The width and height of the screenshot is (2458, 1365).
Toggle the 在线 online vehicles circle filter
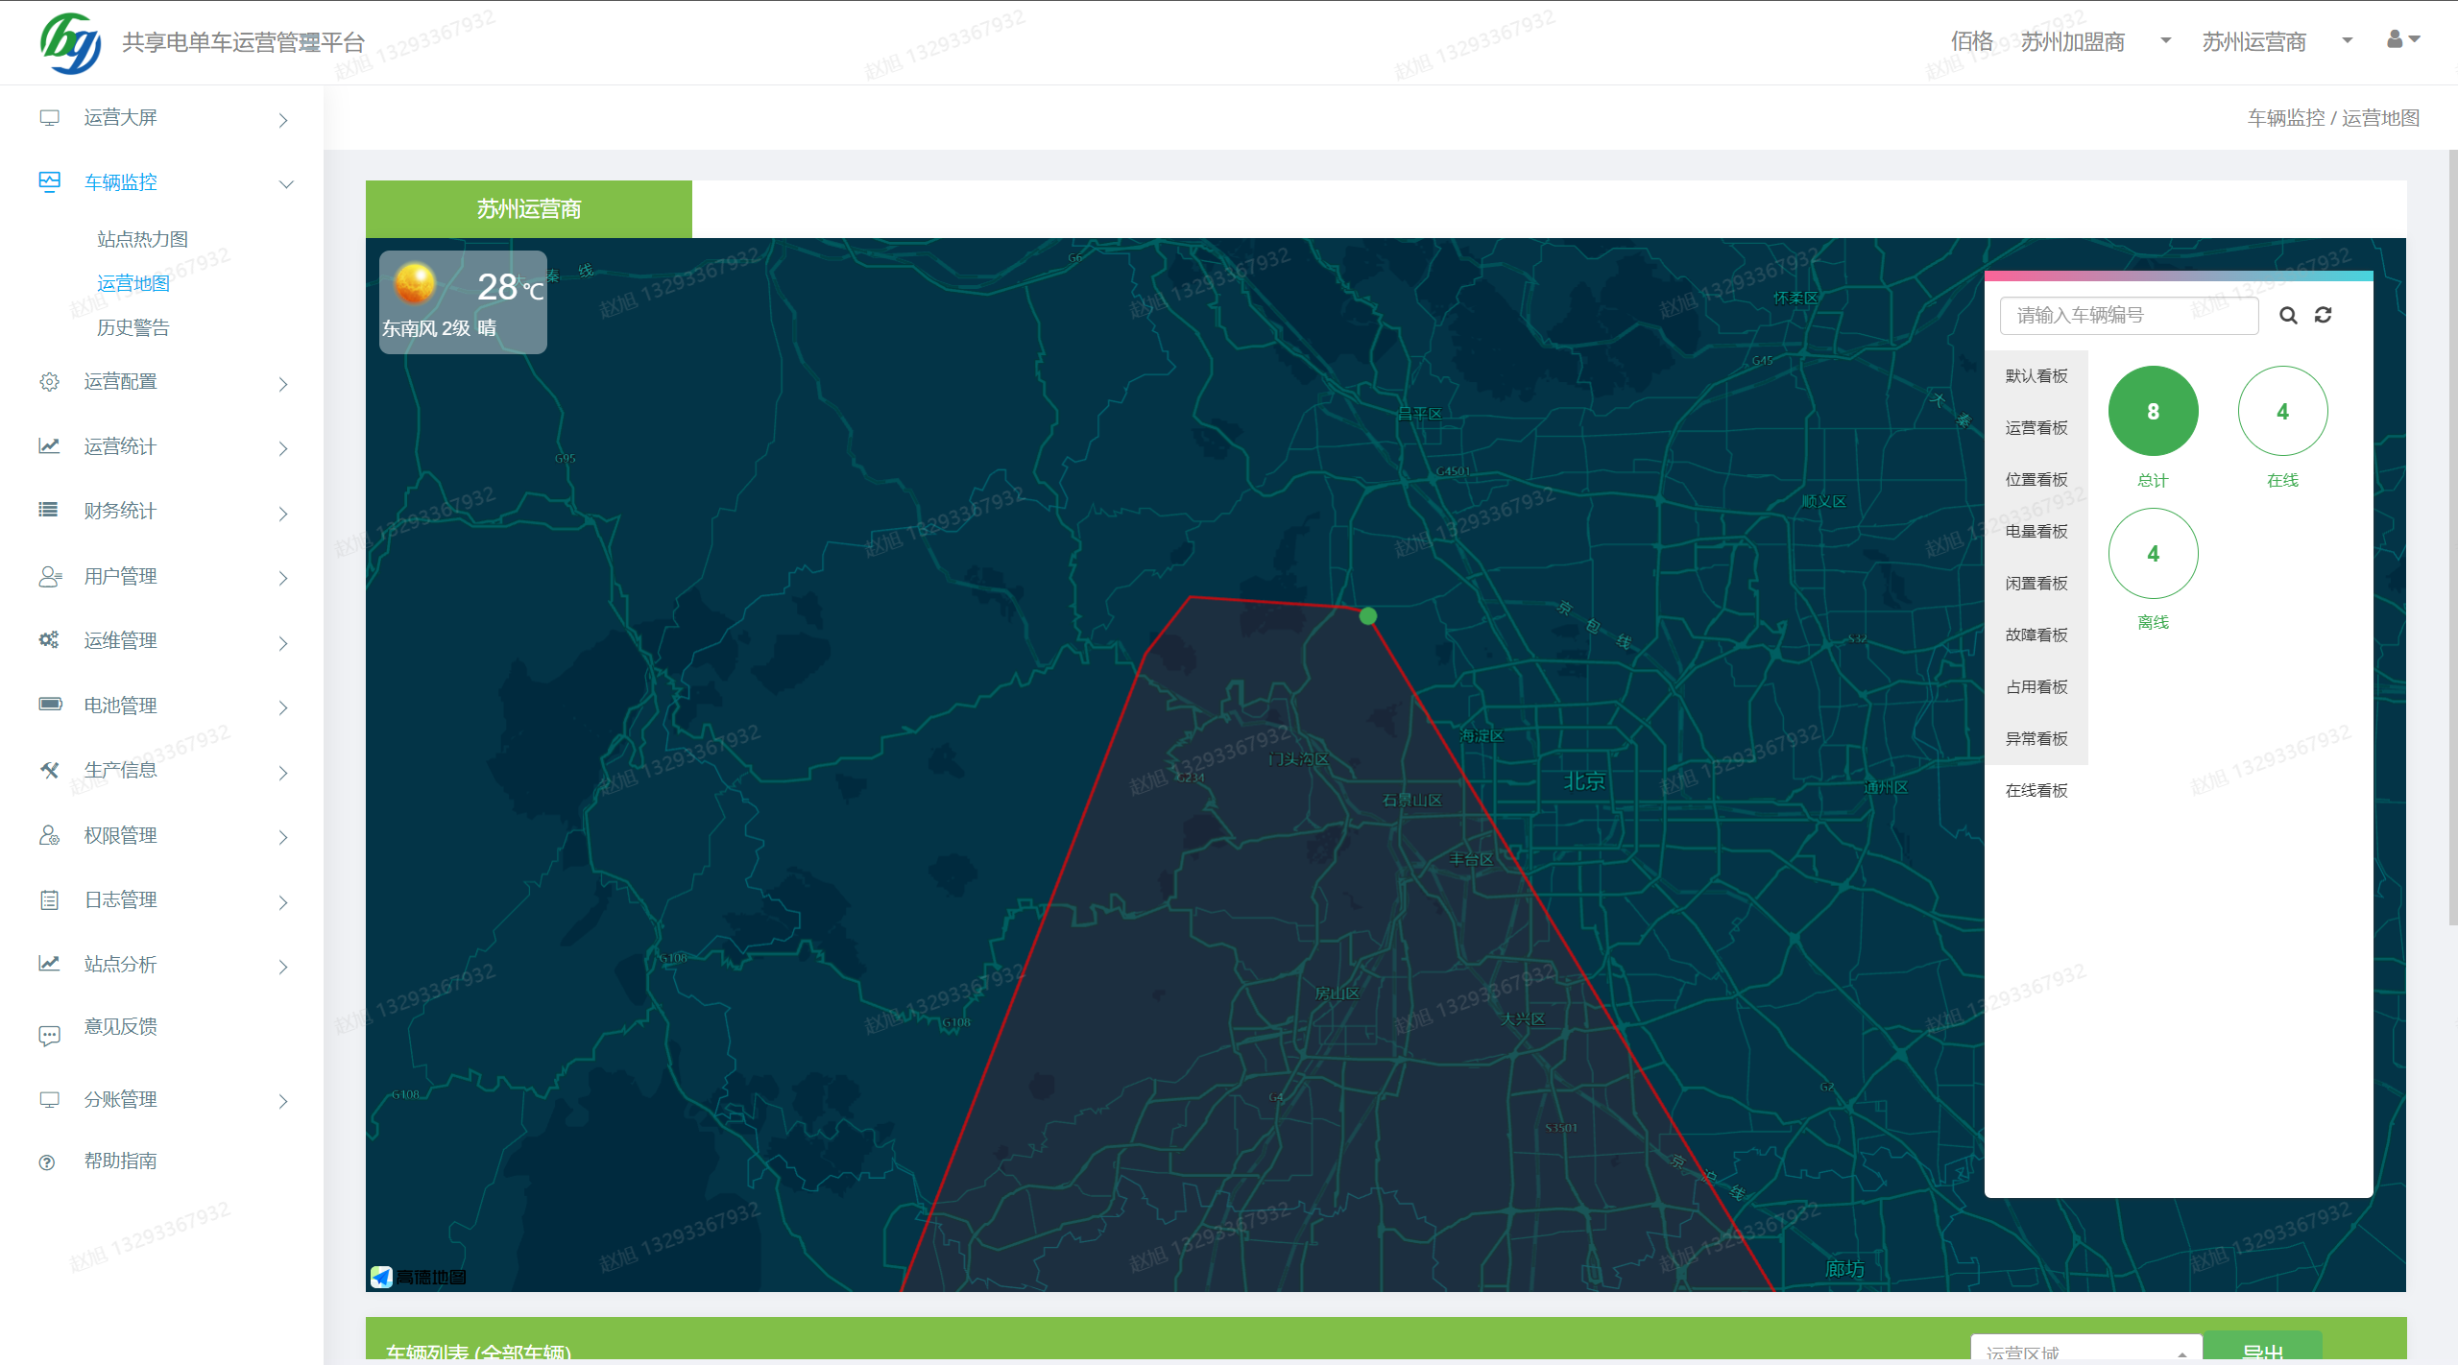pyautogui.click(x=2282, y=411)
